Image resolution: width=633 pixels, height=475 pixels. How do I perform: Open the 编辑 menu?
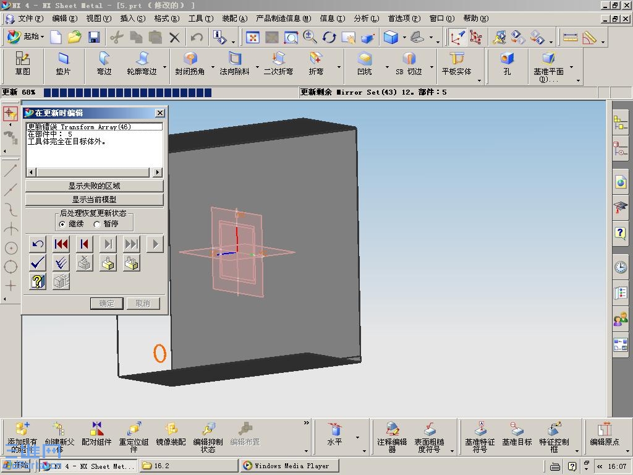(x=64, y=19)
